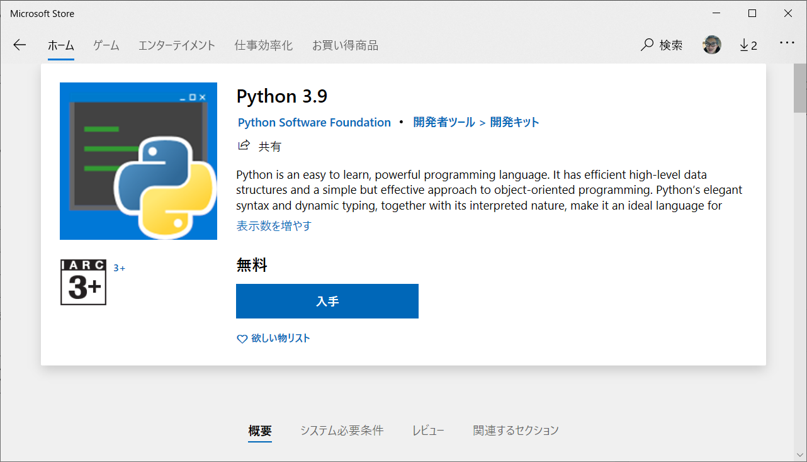Select システム必要条件 section tab

pyautogui.click(x=342, y=431)
